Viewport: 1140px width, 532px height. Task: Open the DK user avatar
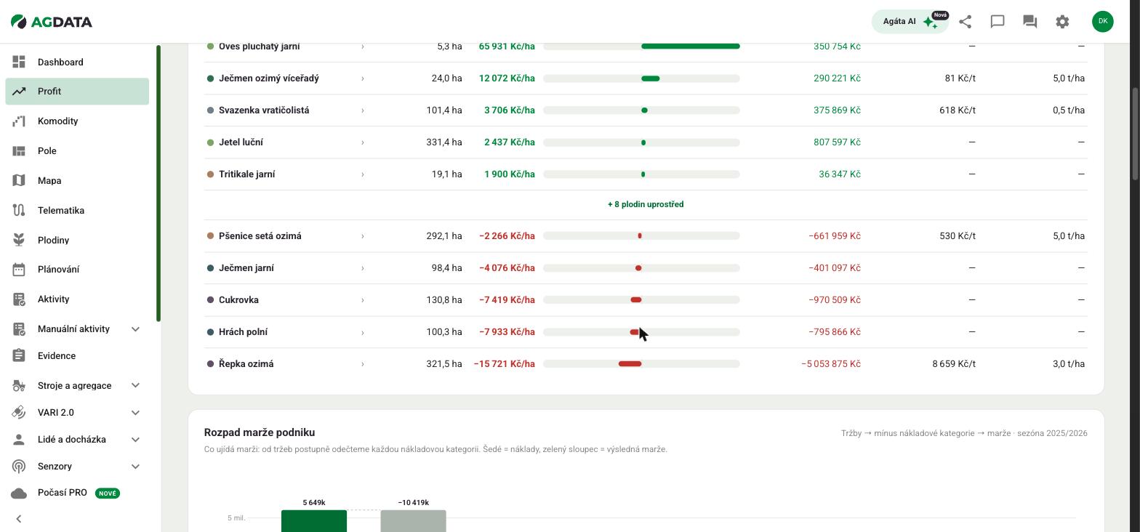tap(1103, 21)
